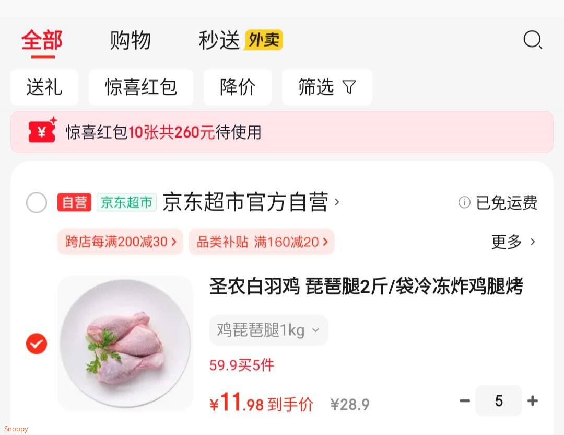Open the 鸡琵琶腿1kg spec dropdown
Screen dimensions: 564x435
(x=268, y=330)
